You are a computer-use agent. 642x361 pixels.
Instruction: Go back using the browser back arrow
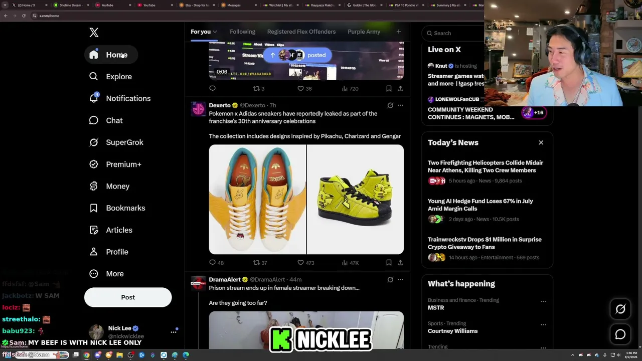(x=6, y=16)
